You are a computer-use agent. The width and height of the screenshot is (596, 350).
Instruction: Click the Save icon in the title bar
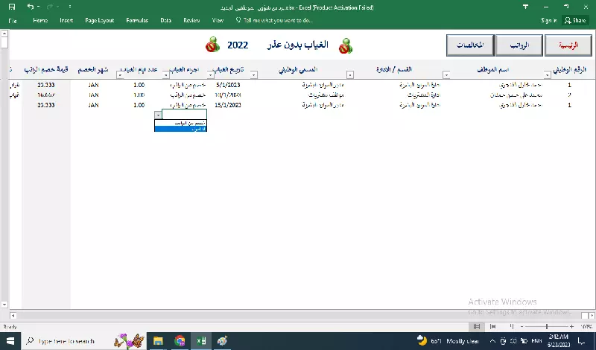pos(12,7)
